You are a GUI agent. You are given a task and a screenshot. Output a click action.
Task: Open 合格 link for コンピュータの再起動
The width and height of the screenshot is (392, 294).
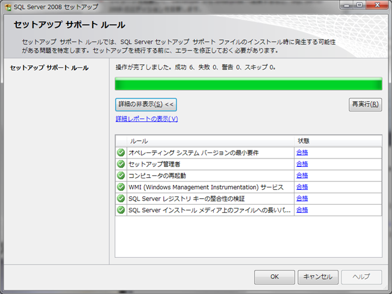[302, 176]
